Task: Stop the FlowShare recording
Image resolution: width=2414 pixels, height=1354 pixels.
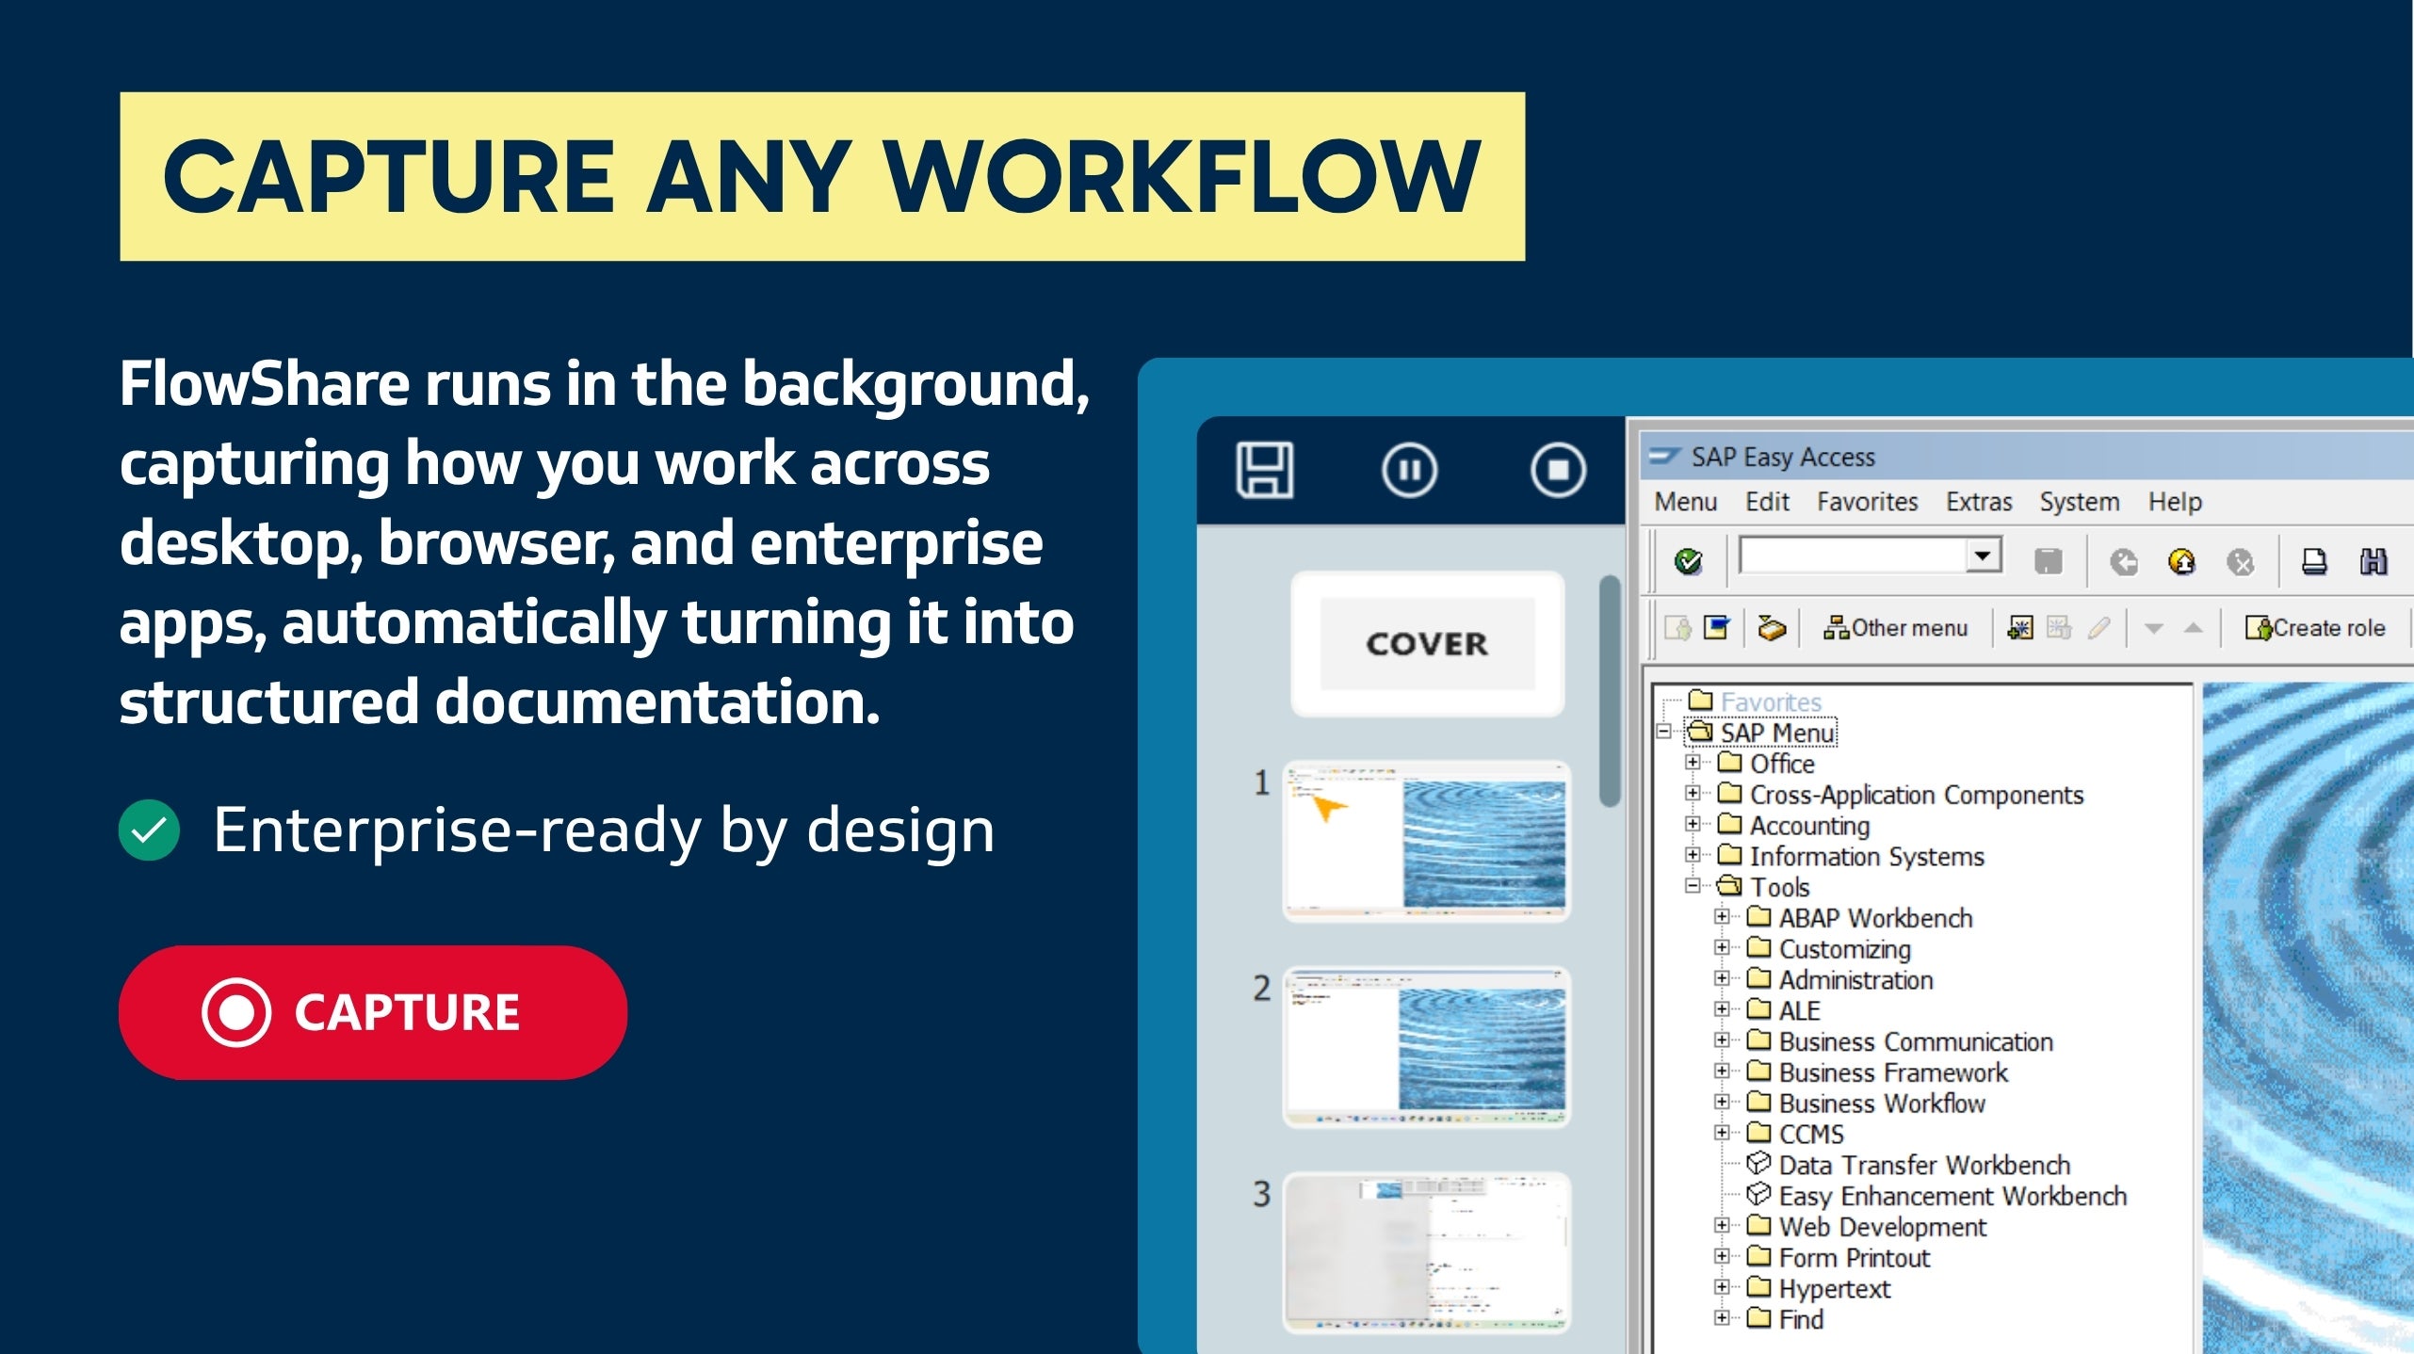Action: click(1558, 469)
